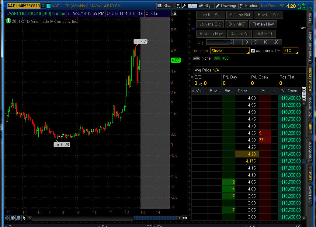The height and width of the screenshot is (227, 316).
Task: Set quantity preset to 10
Action: (265, 42)
